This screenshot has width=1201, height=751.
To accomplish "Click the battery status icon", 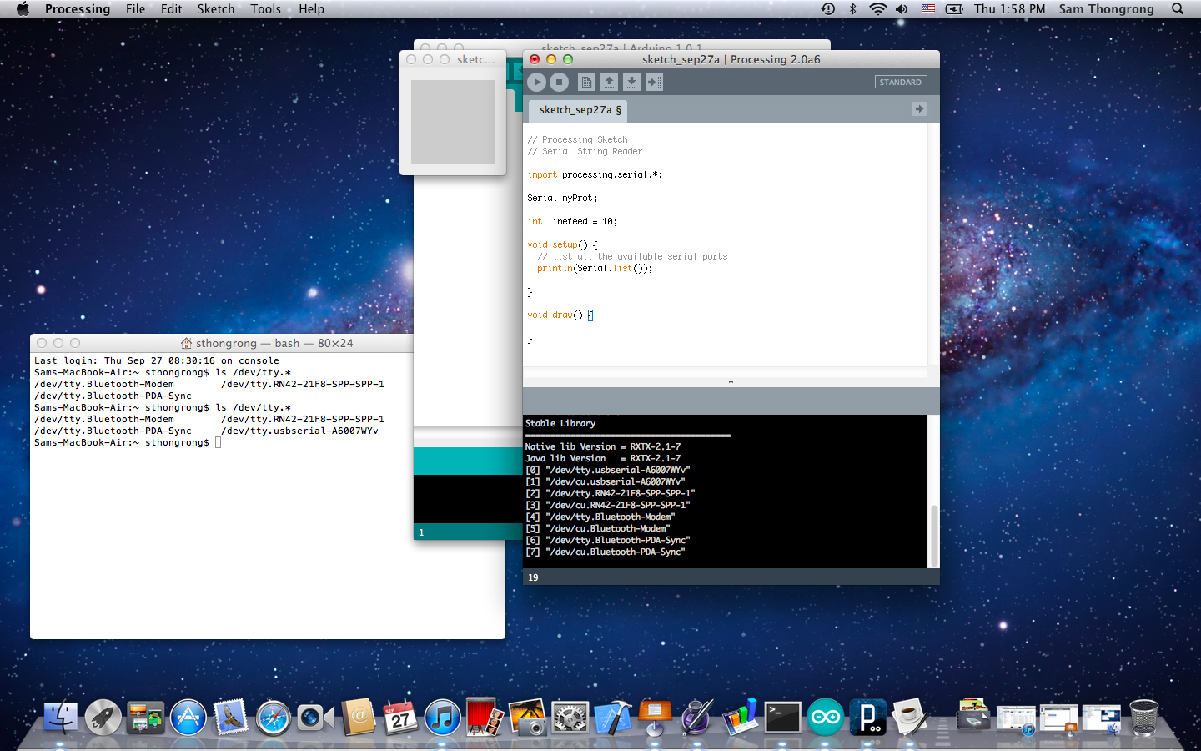I will click(x=954, y=9).
